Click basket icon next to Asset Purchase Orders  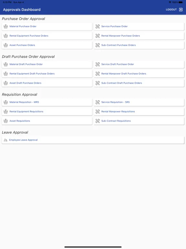pyautogui.click(x=6, y=45)
